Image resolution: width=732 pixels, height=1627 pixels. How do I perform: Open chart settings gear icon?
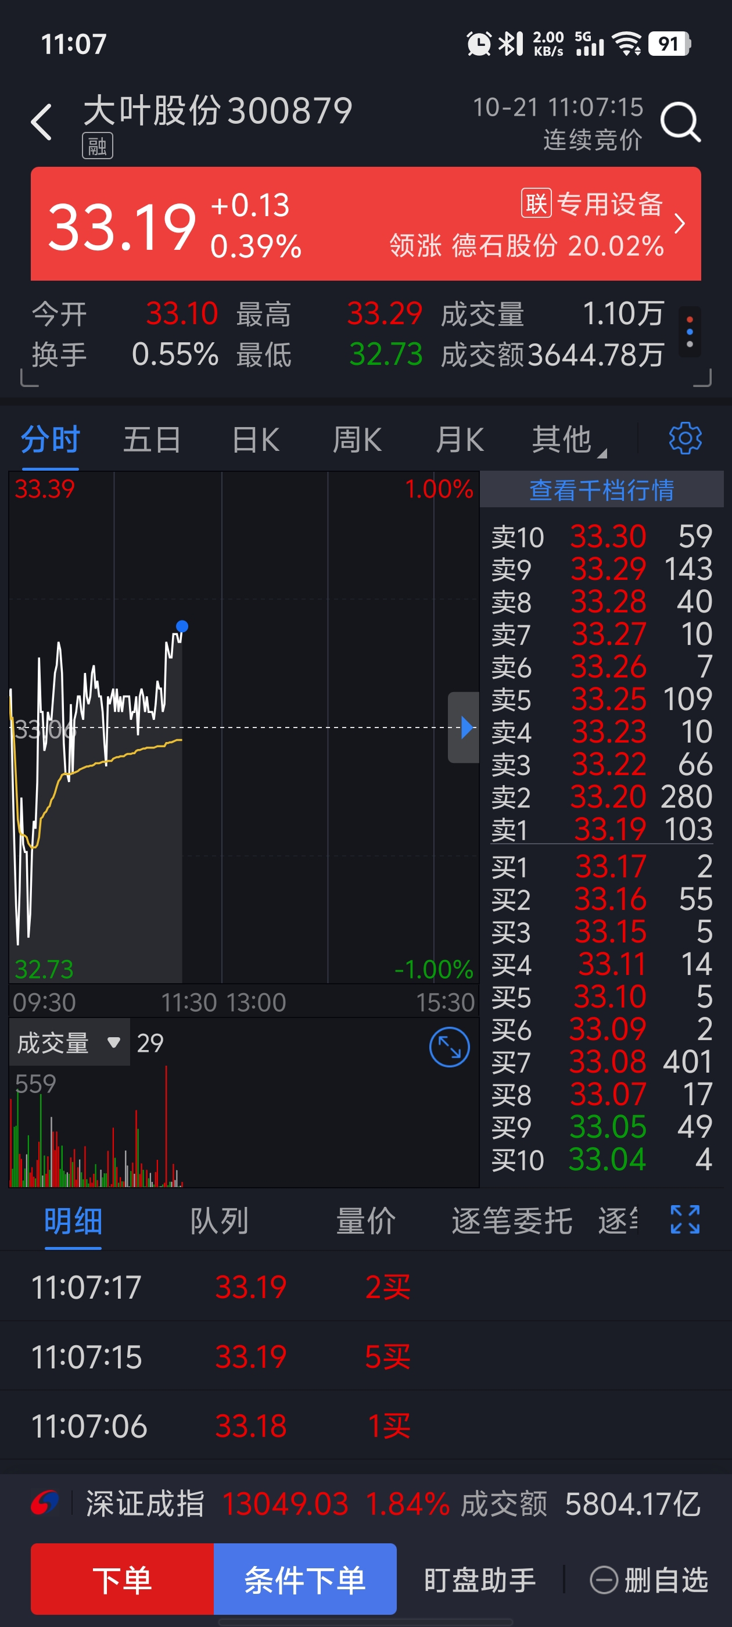(x=686, y=438)
